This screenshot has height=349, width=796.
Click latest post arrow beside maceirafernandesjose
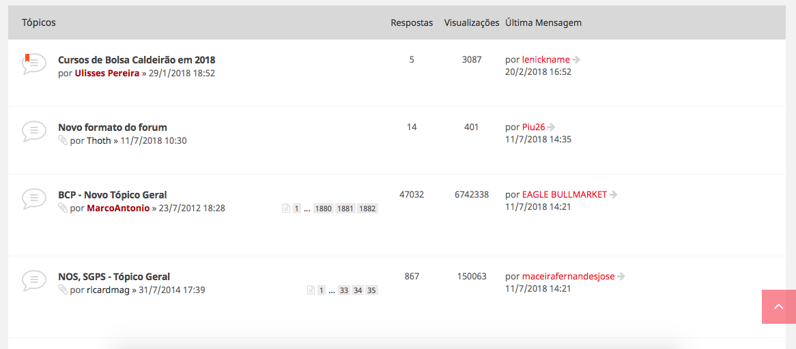[621, 277]
